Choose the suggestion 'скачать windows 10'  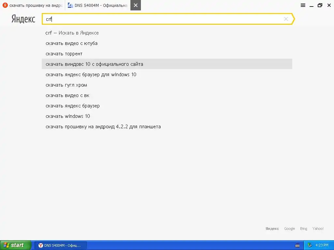coord(167,116)
